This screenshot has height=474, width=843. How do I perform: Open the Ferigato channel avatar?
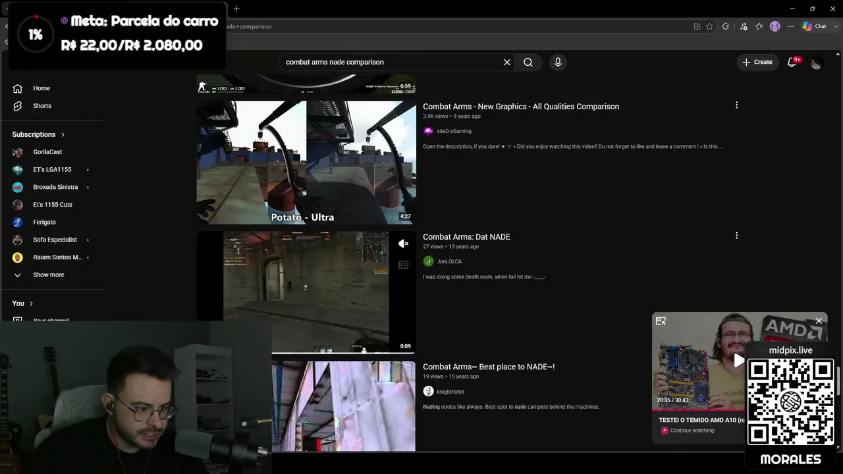18,223
